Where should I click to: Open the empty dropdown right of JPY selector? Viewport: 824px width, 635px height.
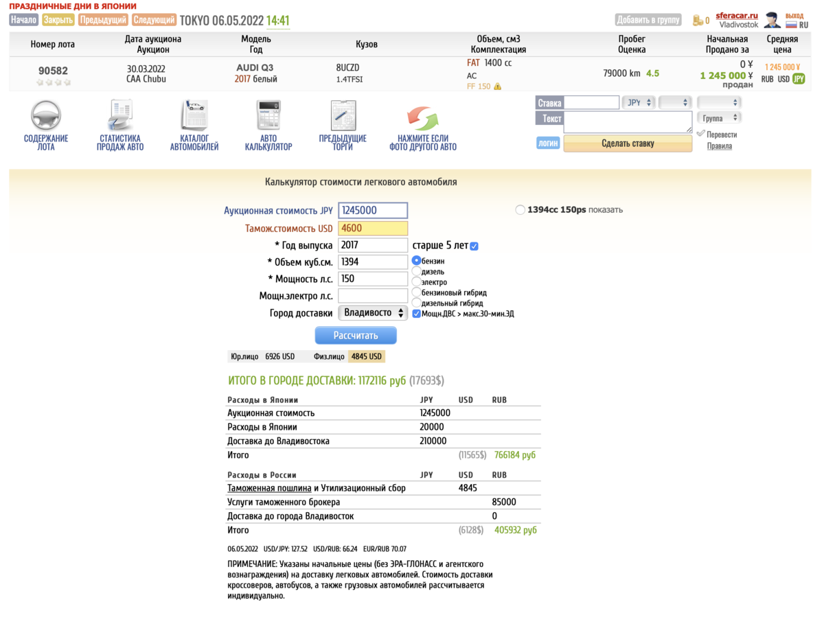674,102
